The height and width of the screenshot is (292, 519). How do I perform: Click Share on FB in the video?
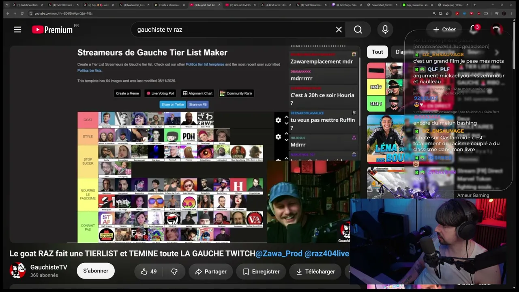pos(198,105)
